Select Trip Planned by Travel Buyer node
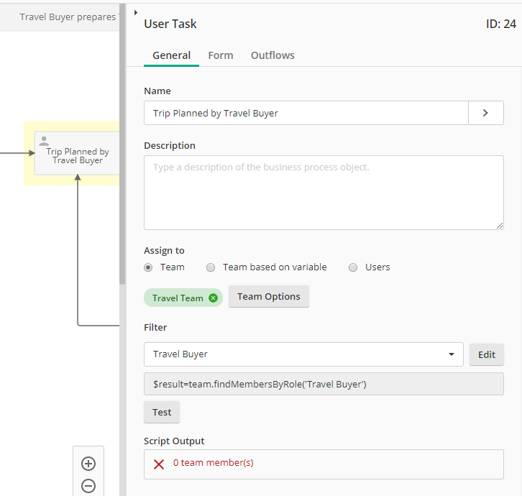 [77, 156]
